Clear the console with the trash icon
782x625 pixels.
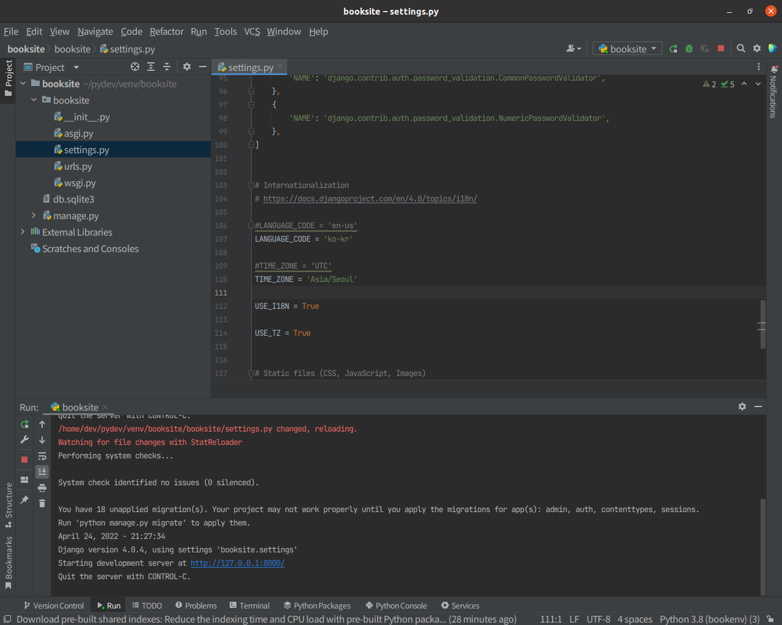click(x=42, y=504)
